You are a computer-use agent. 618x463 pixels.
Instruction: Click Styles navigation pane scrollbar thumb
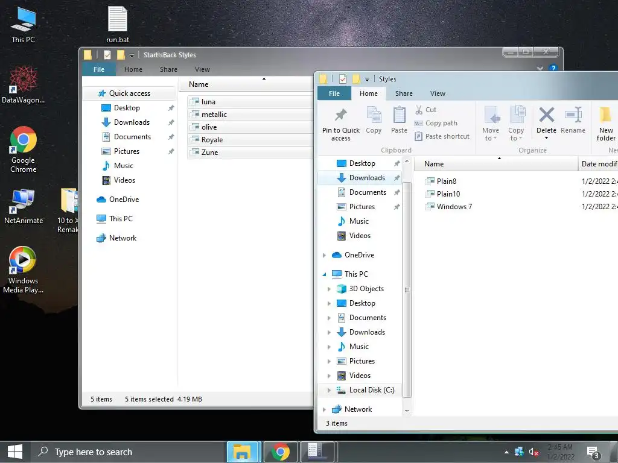[x=407, y=290]
